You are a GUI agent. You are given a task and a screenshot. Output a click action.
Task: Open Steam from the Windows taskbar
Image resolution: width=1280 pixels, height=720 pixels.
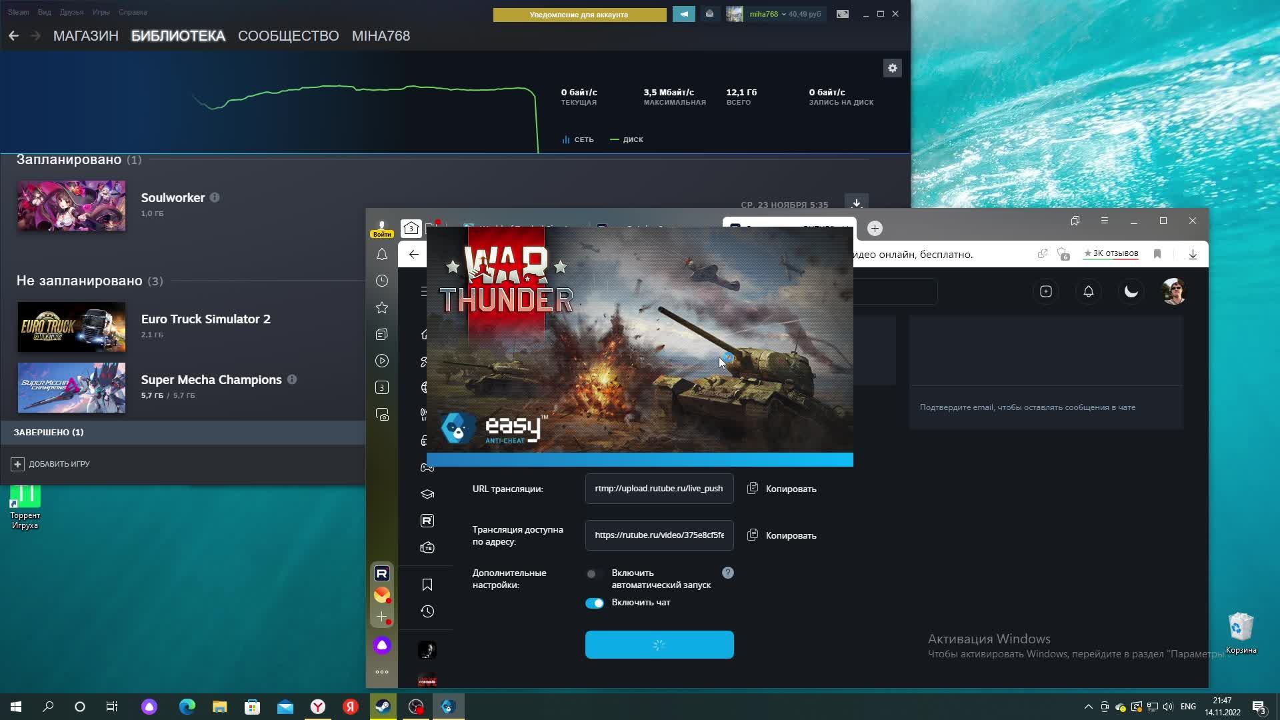click(x=383, y=707)
